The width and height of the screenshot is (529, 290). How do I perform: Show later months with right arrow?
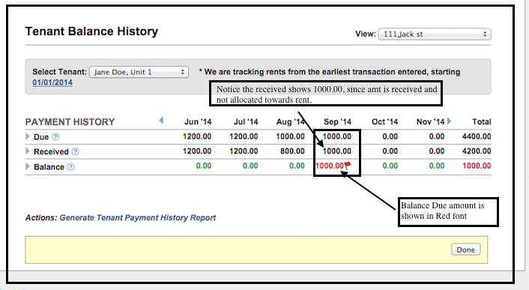coord(449,121)
